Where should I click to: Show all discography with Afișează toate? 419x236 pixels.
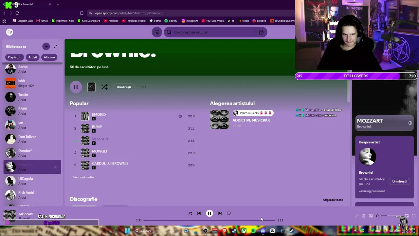click(333, 200)
